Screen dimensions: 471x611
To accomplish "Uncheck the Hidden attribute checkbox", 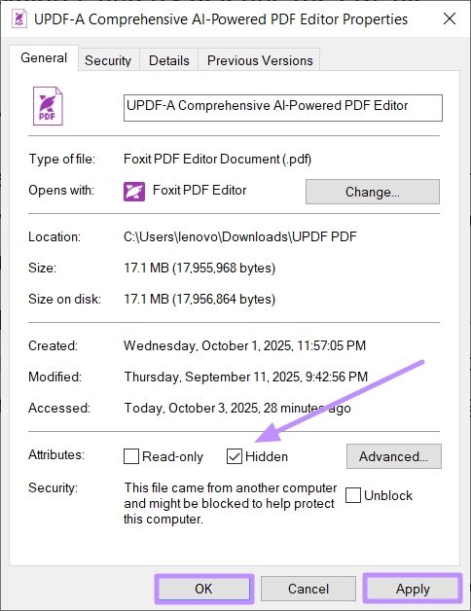I will 234,456.
